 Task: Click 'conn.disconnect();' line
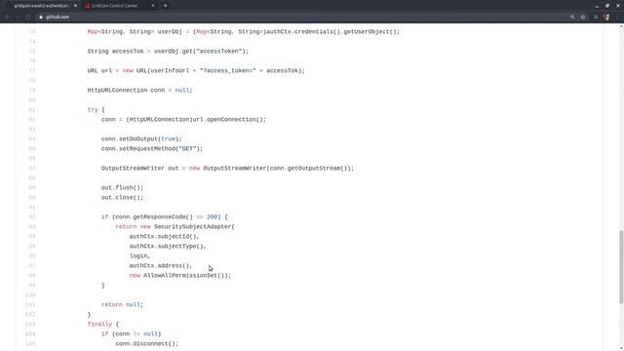(147, 344)
